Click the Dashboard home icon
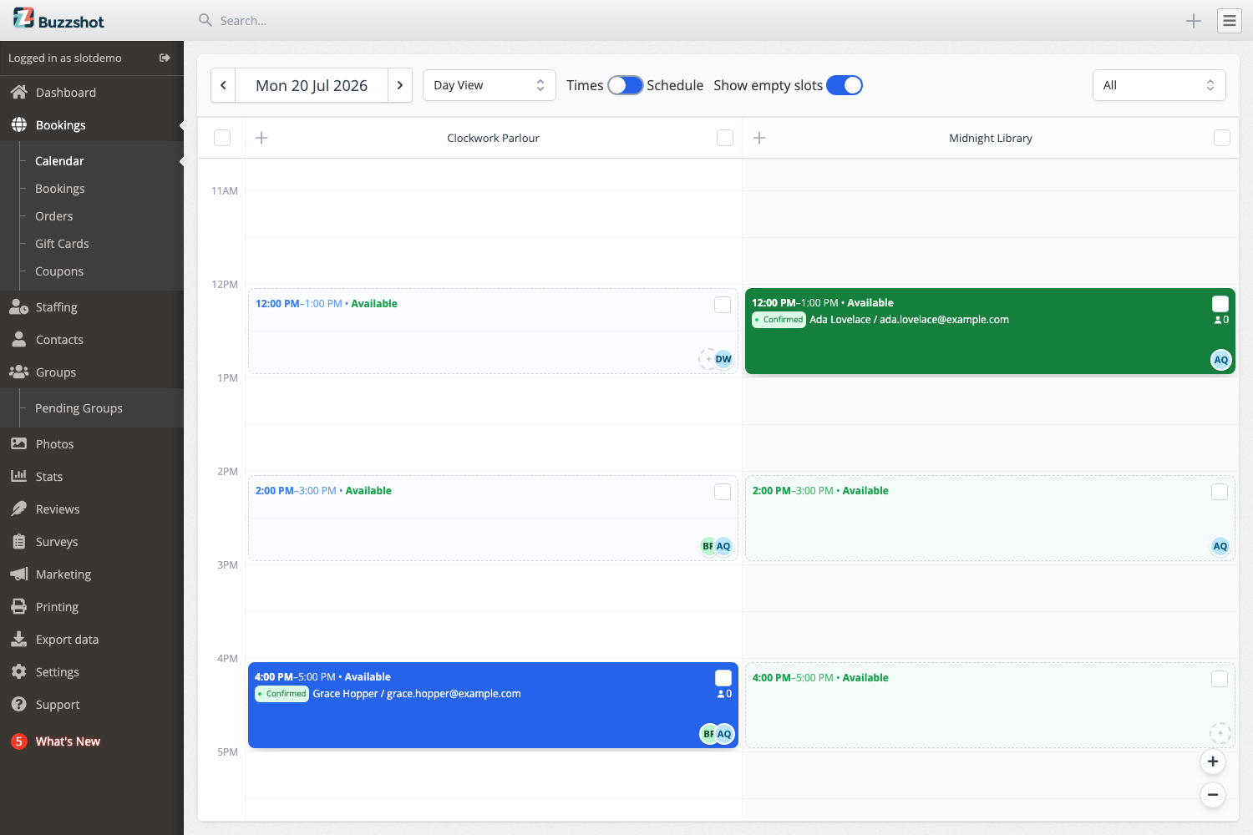 click(x=19, y=93)
